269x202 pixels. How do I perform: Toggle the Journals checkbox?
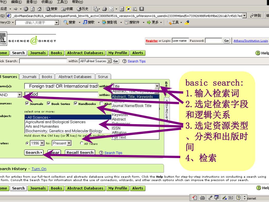27,103
